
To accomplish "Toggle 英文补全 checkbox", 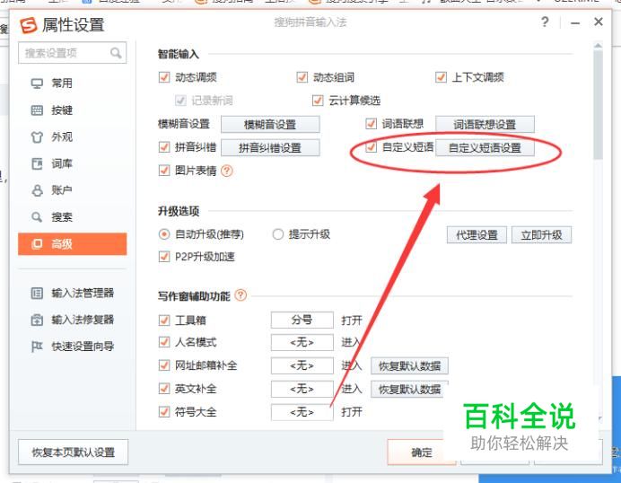I will [164, 389].
